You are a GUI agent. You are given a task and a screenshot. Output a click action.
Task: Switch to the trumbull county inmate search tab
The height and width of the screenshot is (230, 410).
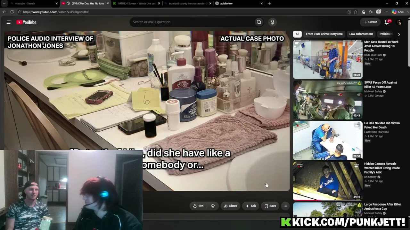pos(187,4)
